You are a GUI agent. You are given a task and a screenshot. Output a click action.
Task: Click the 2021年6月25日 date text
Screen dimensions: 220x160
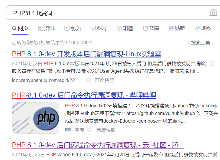(28, 154)
